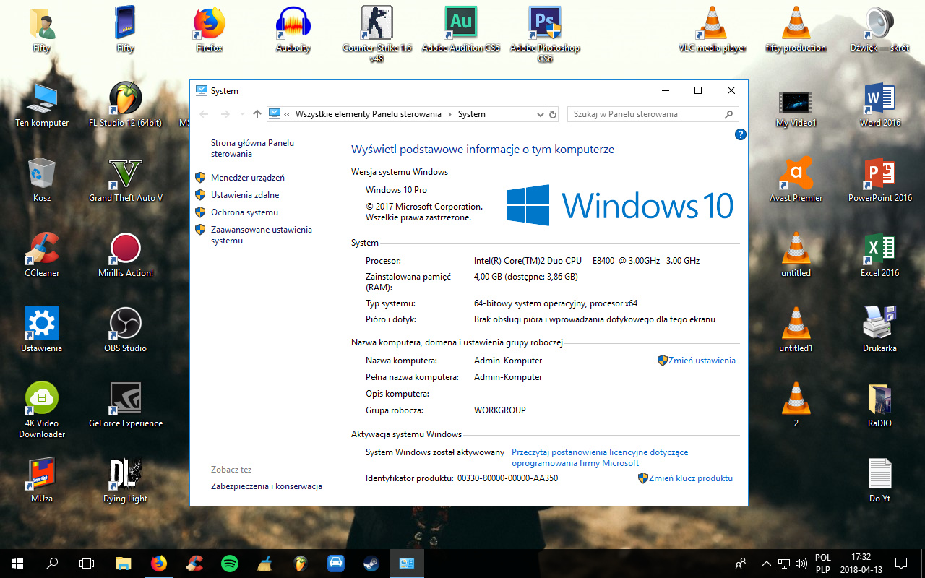
Task: Select Excel 2016 desktop icon
Action: [x=879, y=255]
